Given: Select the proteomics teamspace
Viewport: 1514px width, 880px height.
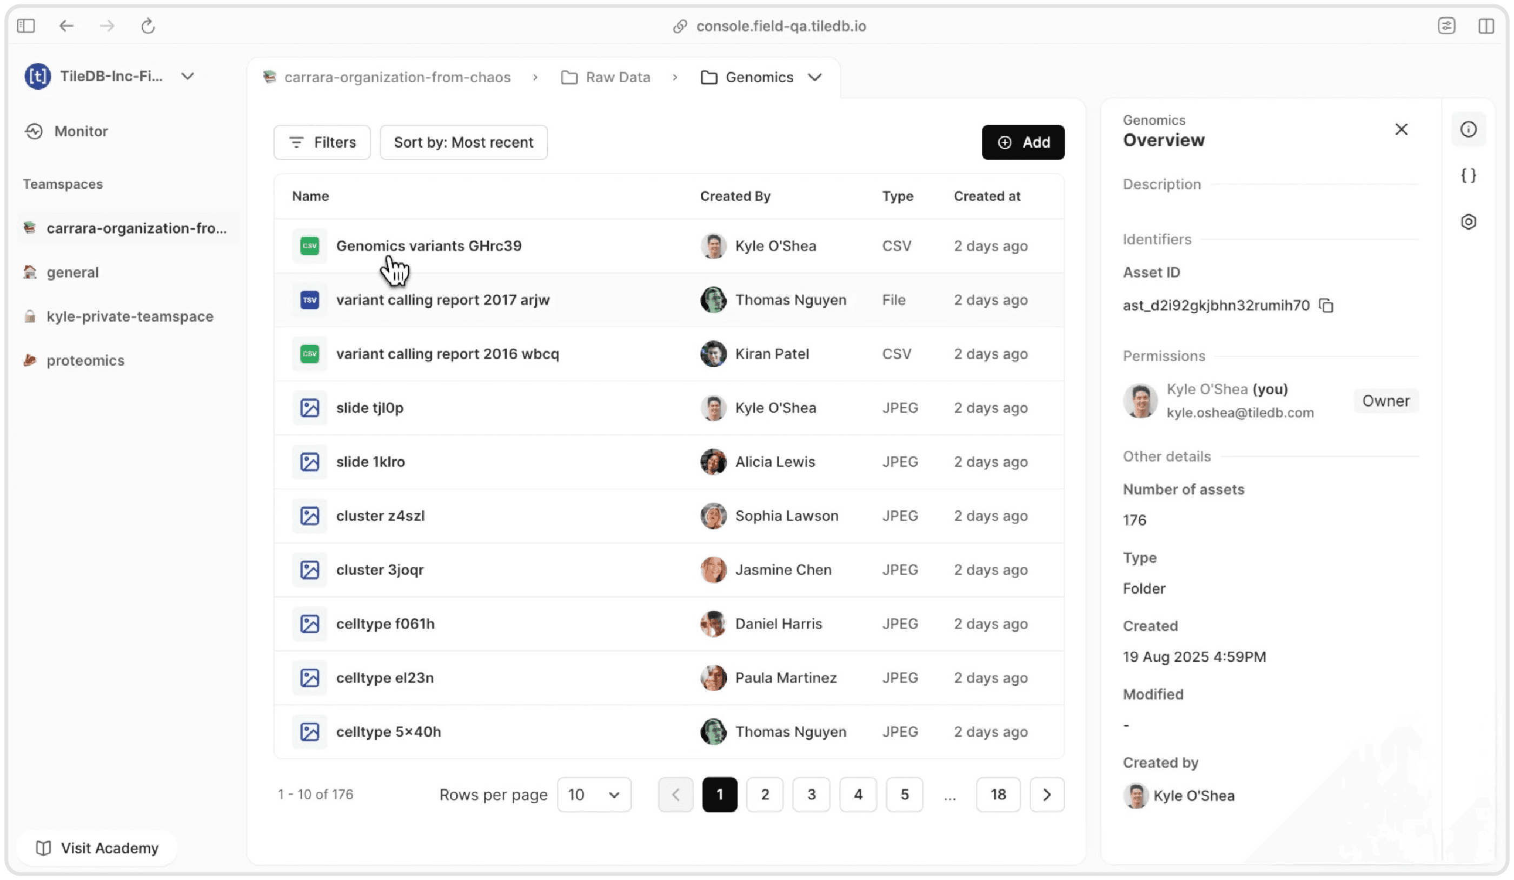Looking at the screenshot, I should pos(85,361).
